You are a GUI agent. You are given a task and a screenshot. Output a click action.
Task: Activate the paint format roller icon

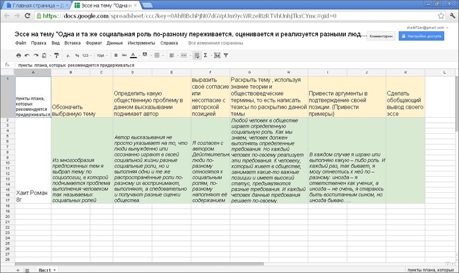pyautogui.click(x=57, y=56)
